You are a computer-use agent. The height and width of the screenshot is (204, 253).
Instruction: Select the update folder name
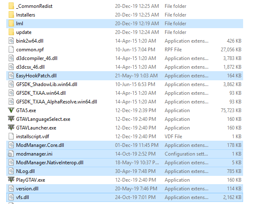pos(24,32)
